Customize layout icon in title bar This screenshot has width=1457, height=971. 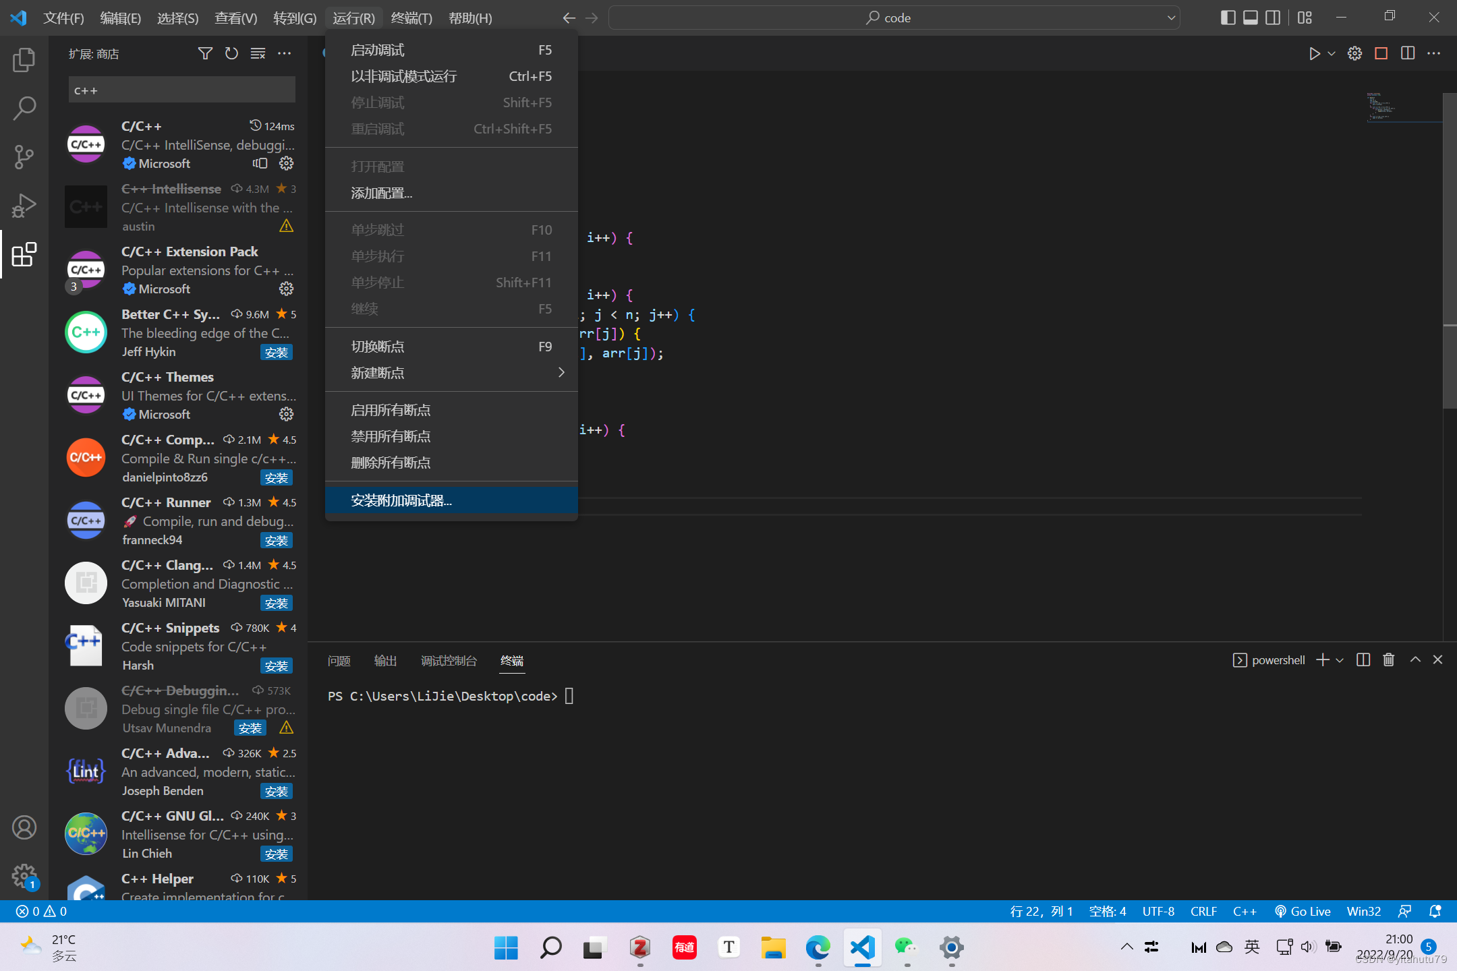(1305, 18)
